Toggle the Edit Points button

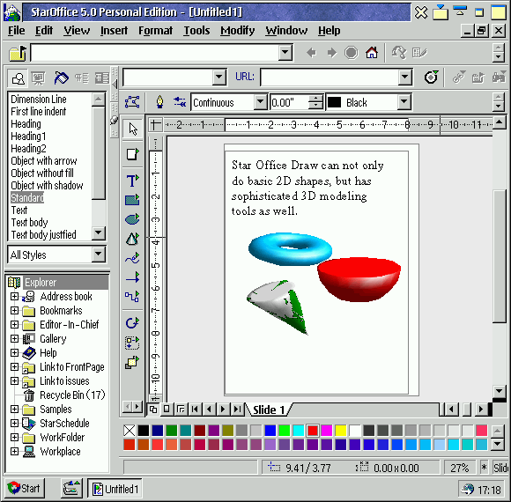pos(132,102)
